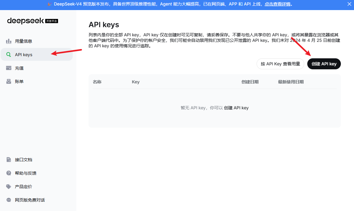Click the tag icon for 产品定价

pyautogui.click(x=9, y=187)
